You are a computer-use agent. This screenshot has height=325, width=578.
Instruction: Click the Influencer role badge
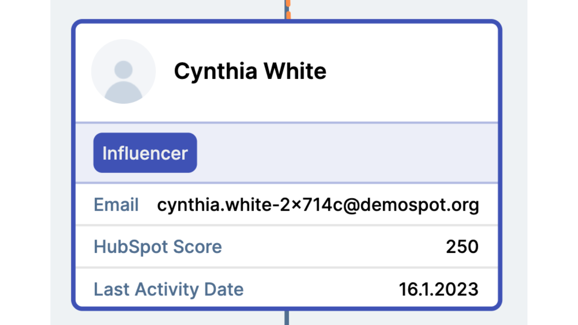pos(145,153)
